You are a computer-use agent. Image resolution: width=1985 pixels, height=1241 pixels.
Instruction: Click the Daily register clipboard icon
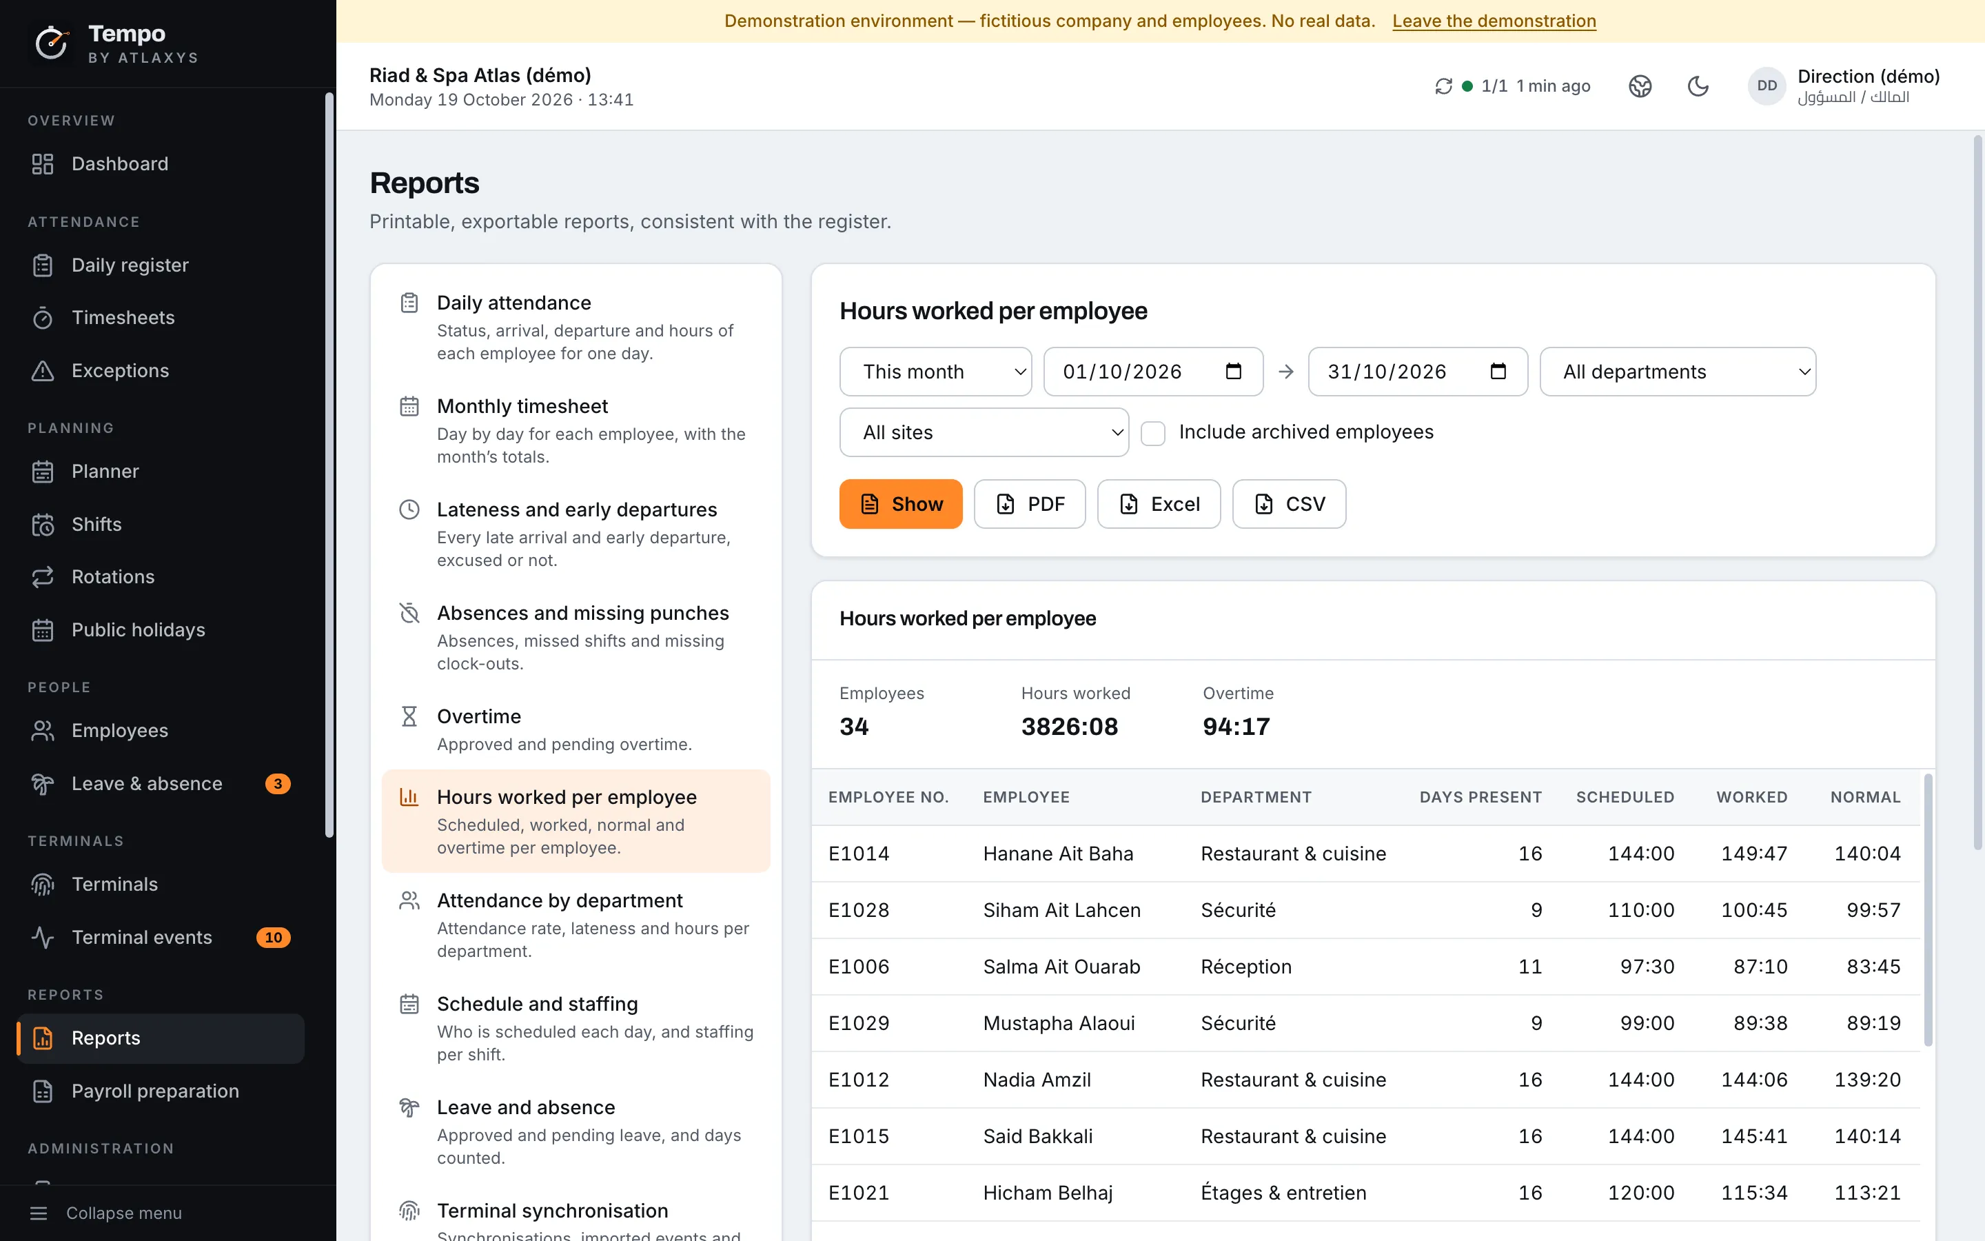click(43, 265)
